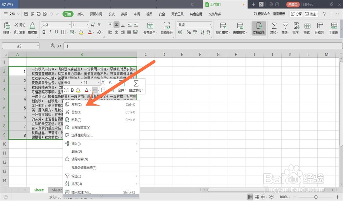Click the Document Assistant (文档助手) button

pos(259,28)
